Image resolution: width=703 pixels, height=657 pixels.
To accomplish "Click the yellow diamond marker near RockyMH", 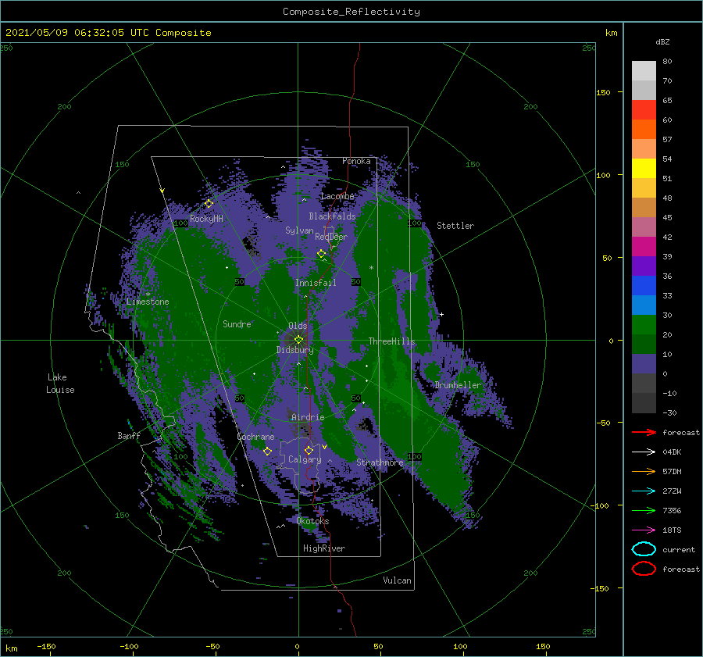I will click(209, 204).
